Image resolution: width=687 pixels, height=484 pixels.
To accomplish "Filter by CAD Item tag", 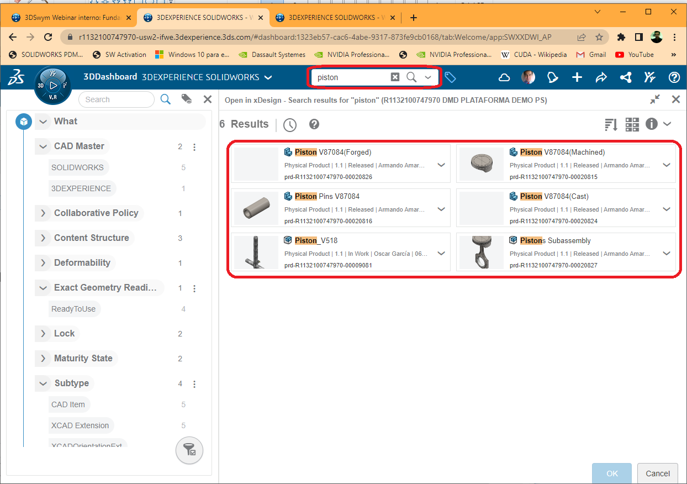I will (x=68, y=404).
